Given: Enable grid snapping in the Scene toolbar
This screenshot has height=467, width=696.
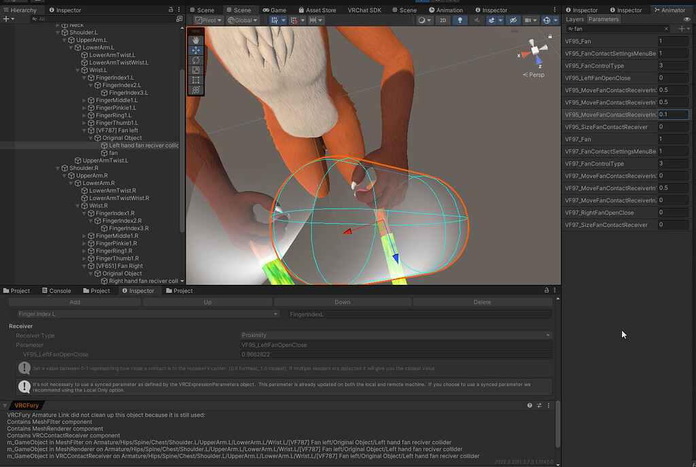Looking at the screenshot, I should 295,20.
